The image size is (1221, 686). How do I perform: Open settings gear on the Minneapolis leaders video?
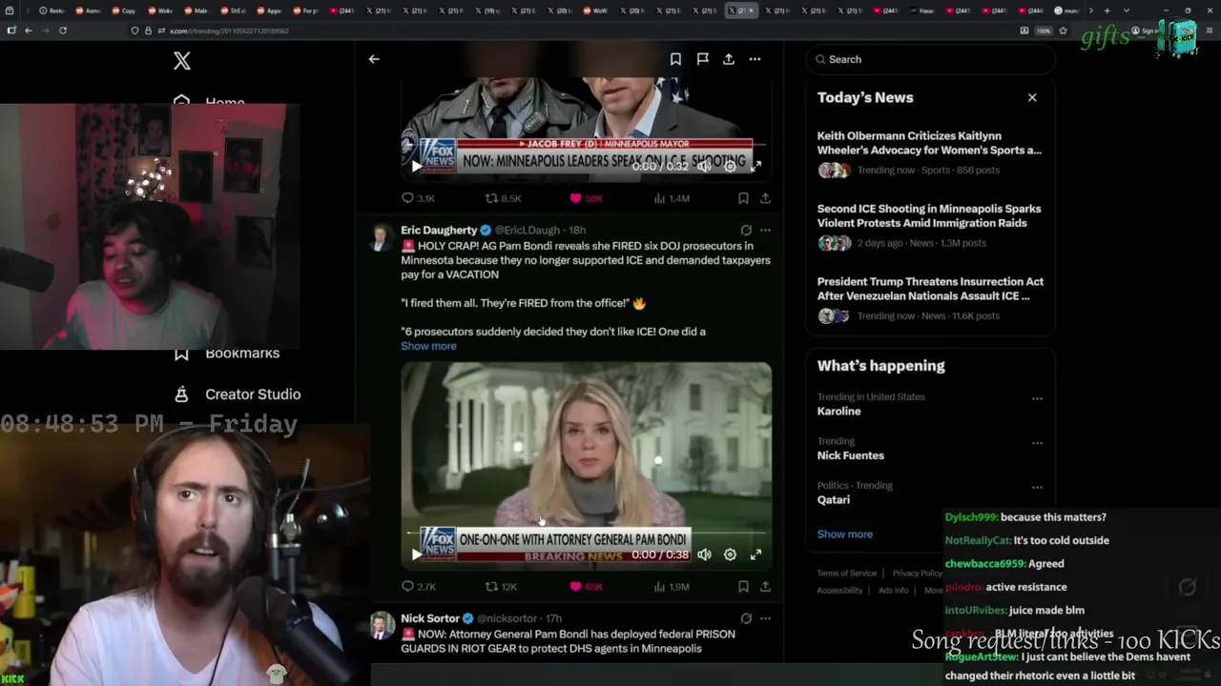730,166
